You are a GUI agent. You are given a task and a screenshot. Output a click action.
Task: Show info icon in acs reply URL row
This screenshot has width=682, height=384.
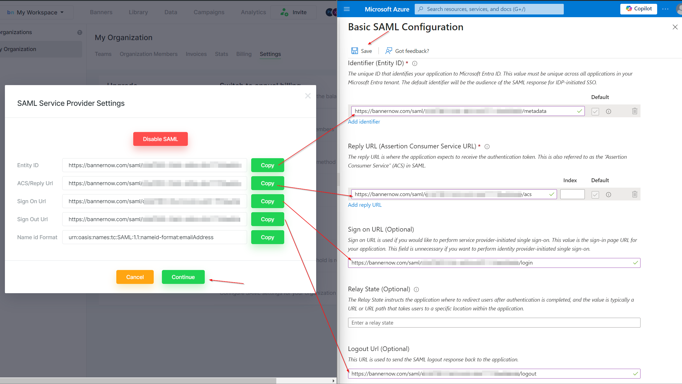[608, 194]
